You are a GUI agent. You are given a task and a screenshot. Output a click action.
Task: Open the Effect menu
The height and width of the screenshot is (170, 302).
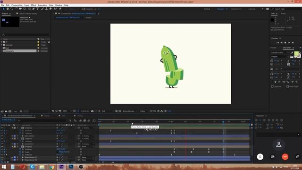34,5
